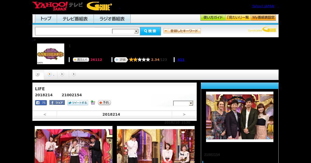
Task: Focus the keyword search input field
Action: pyautogui.click(x=74, y=31)
